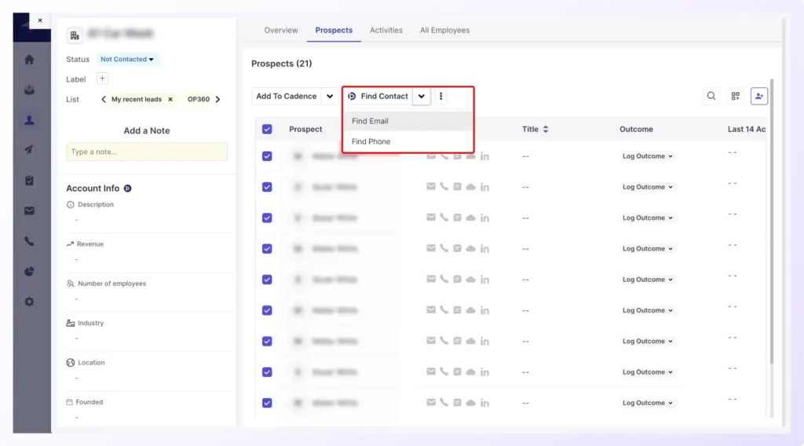Open the Home icon in the sidebar

(29, 60)
